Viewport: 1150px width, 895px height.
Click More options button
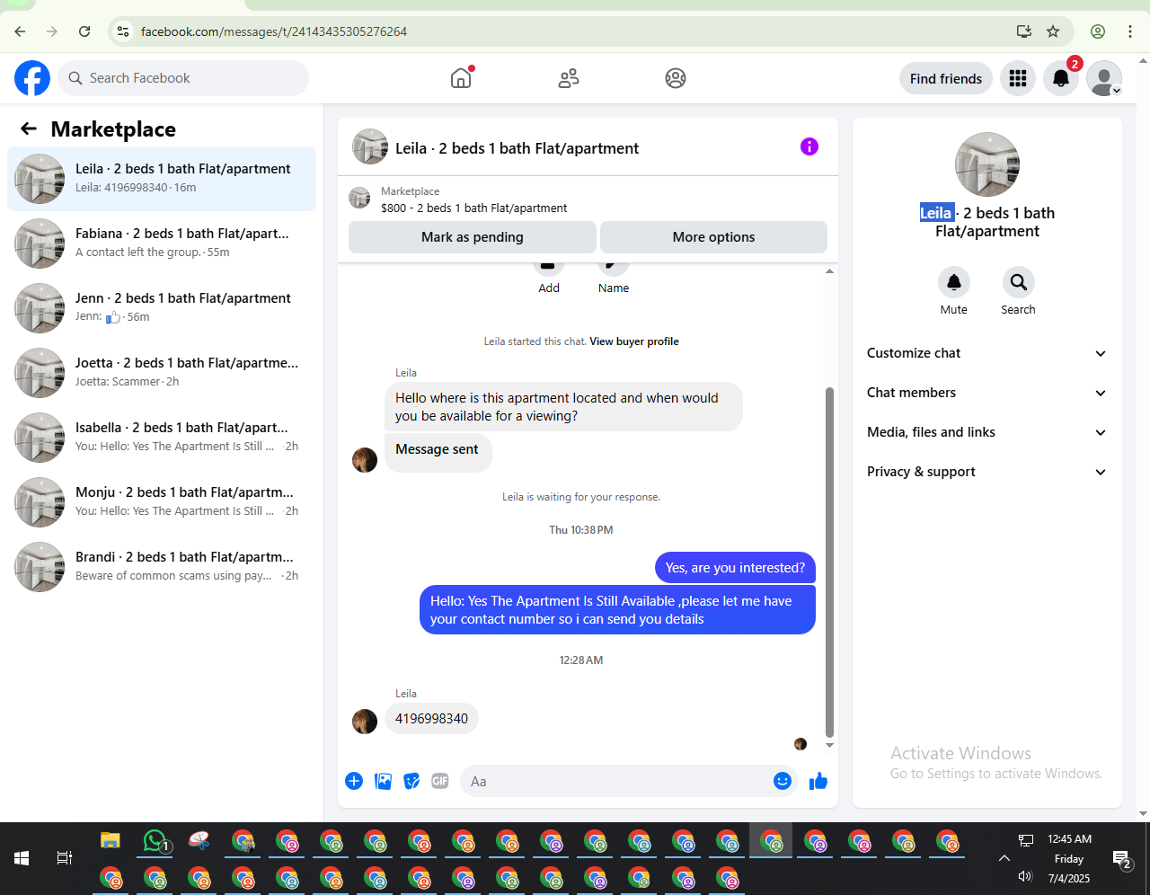[x=713, y=237]
